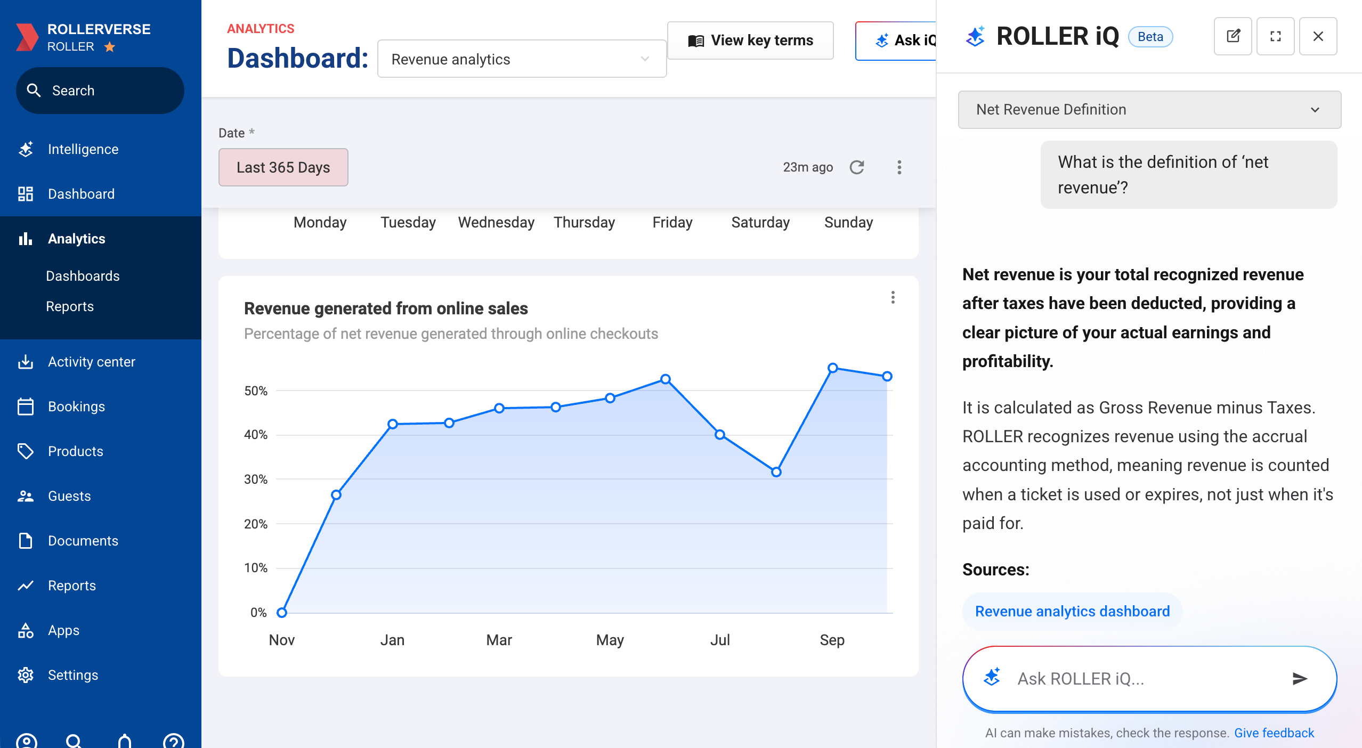Expand the Revenue analytics dashboard dropdown

[522, 59]
